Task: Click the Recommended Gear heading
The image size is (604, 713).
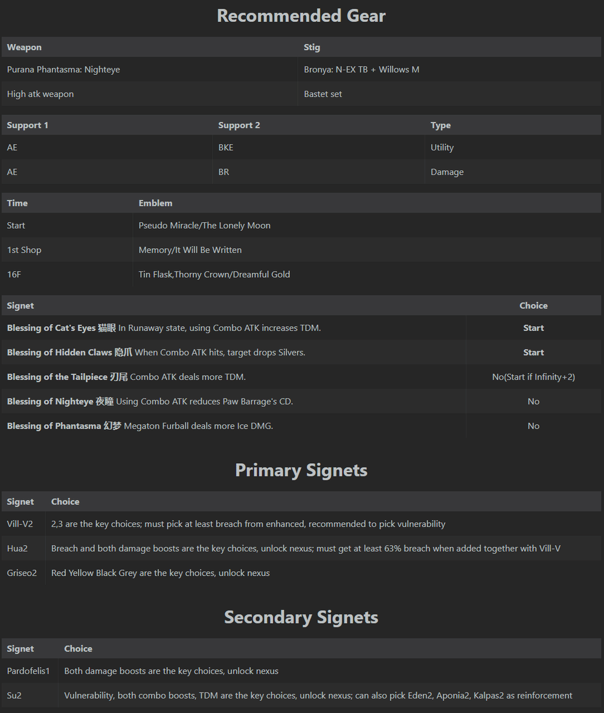Action: coord(301,16)
